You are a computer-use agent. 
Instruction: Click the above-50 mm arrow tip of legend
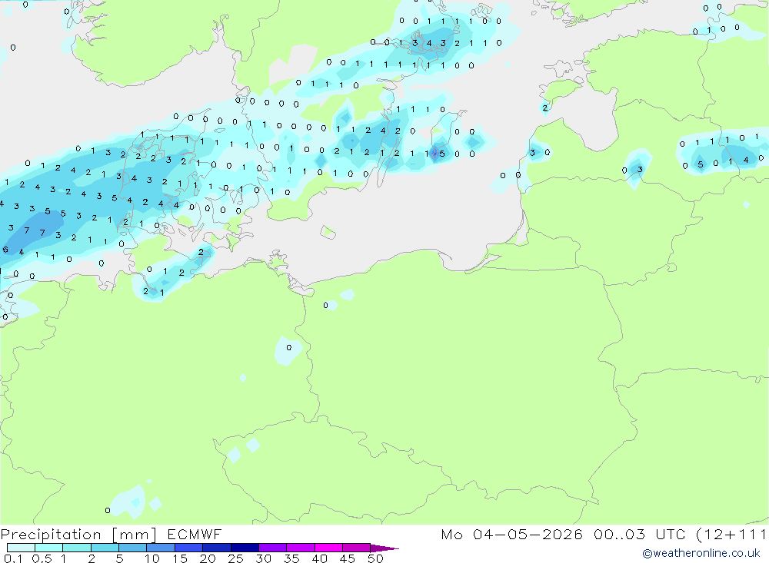pos(384,548)
